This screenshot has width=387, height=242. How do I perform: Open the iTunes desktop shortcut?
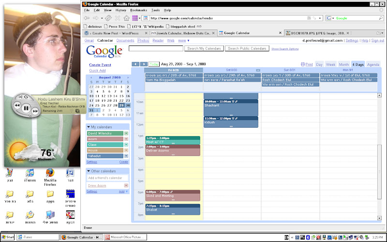[30, 176]
